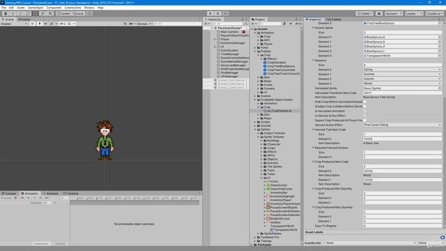Open the custom editor tools button
446x251 pixels.
point(50,13)
